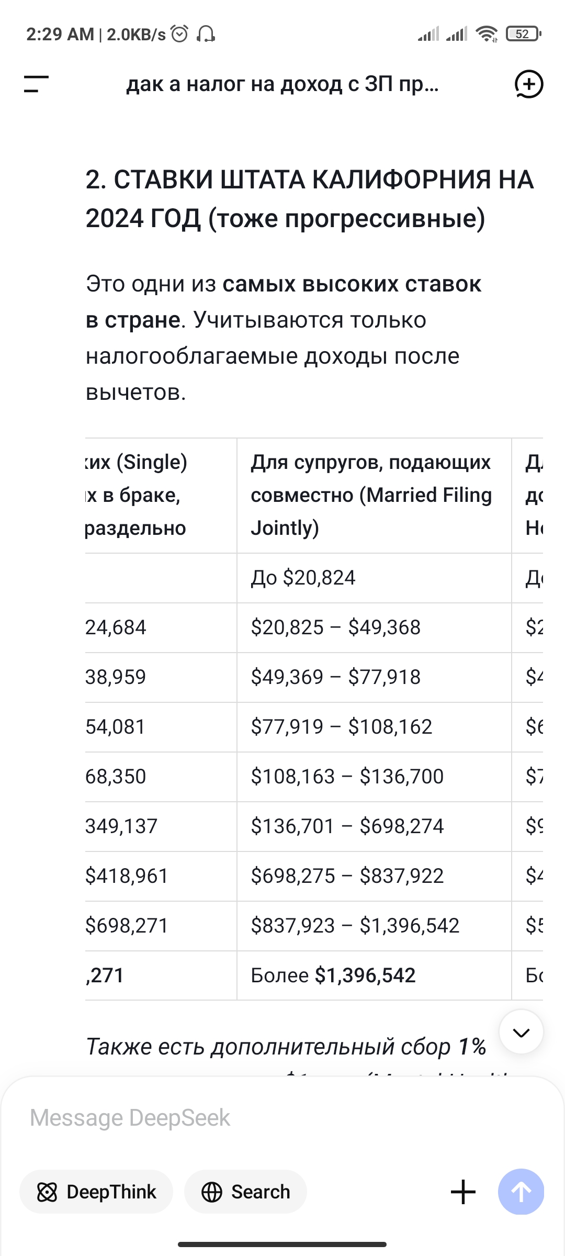Tap the headphones status icon

[x=206, y=34]
